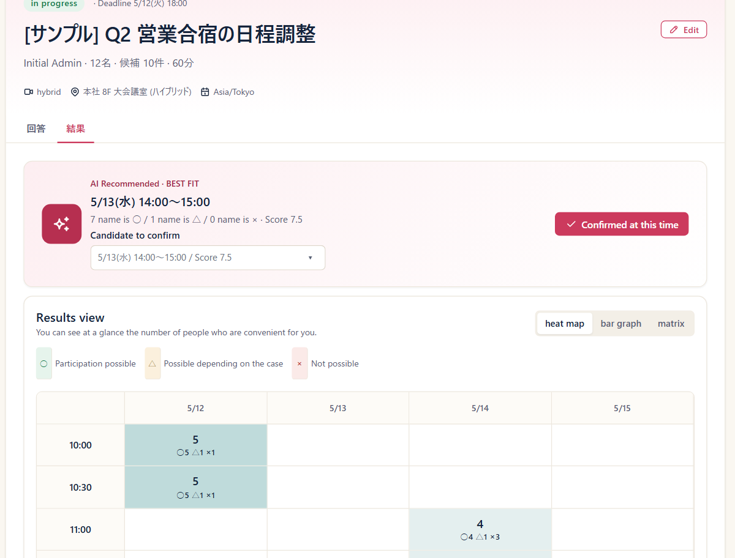Click the 10:00 row label

coord(80,445)
